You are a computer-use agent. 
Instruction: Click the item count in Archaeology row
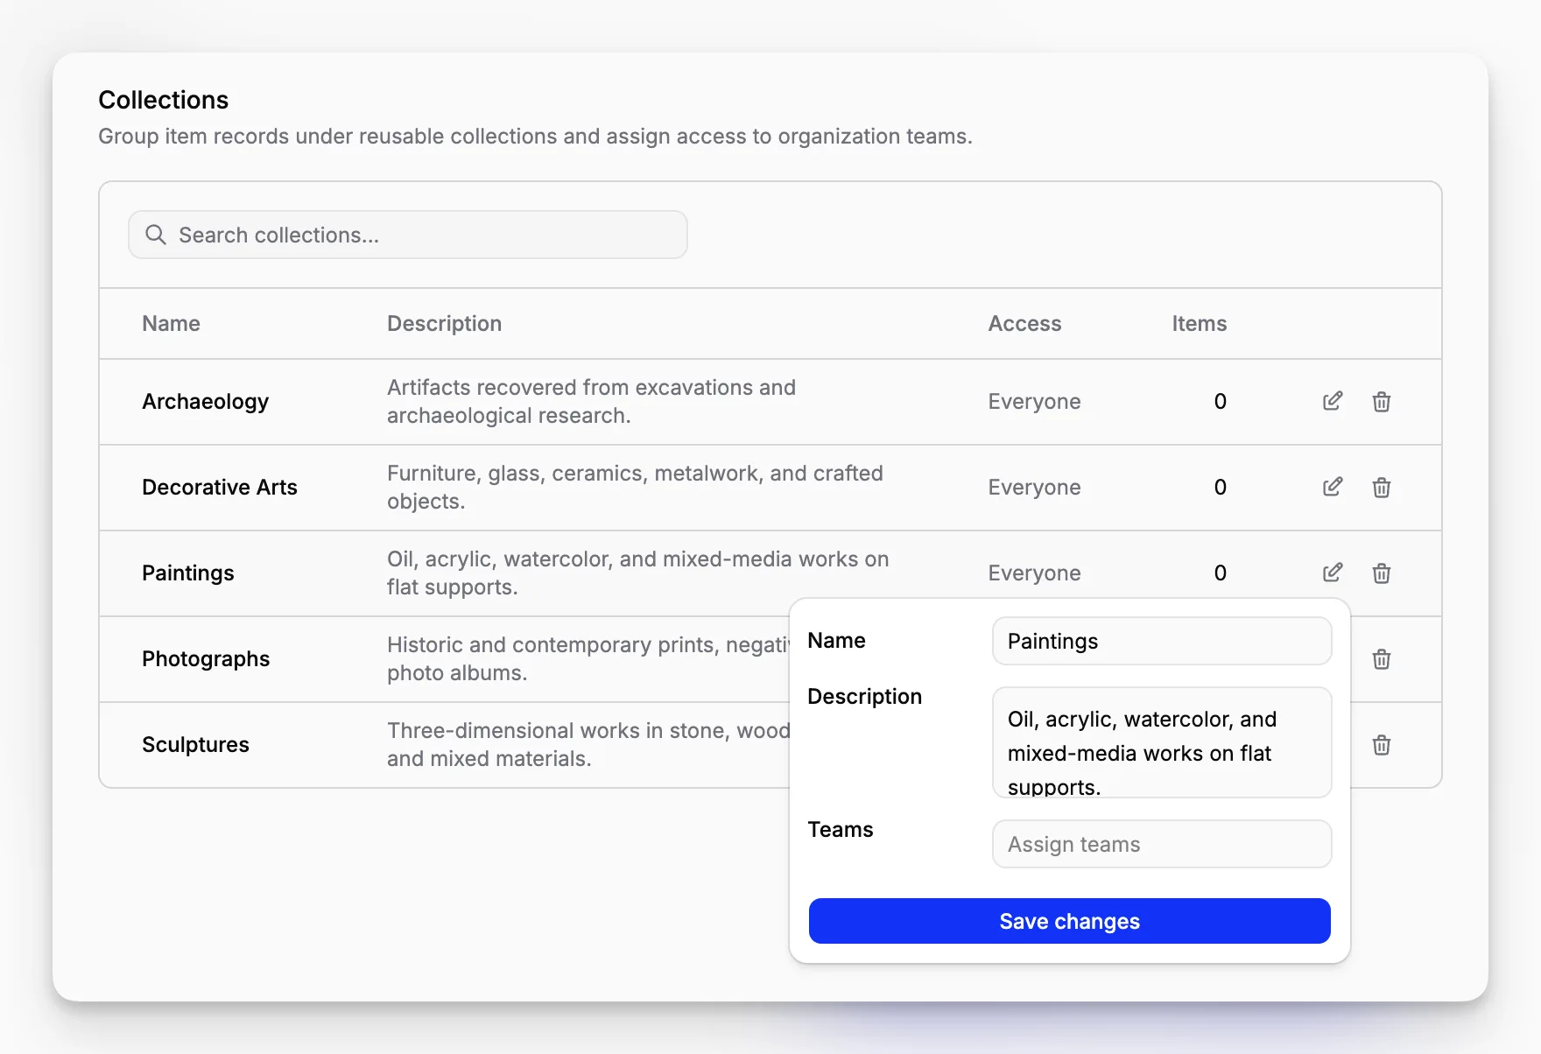[1220, 401]
